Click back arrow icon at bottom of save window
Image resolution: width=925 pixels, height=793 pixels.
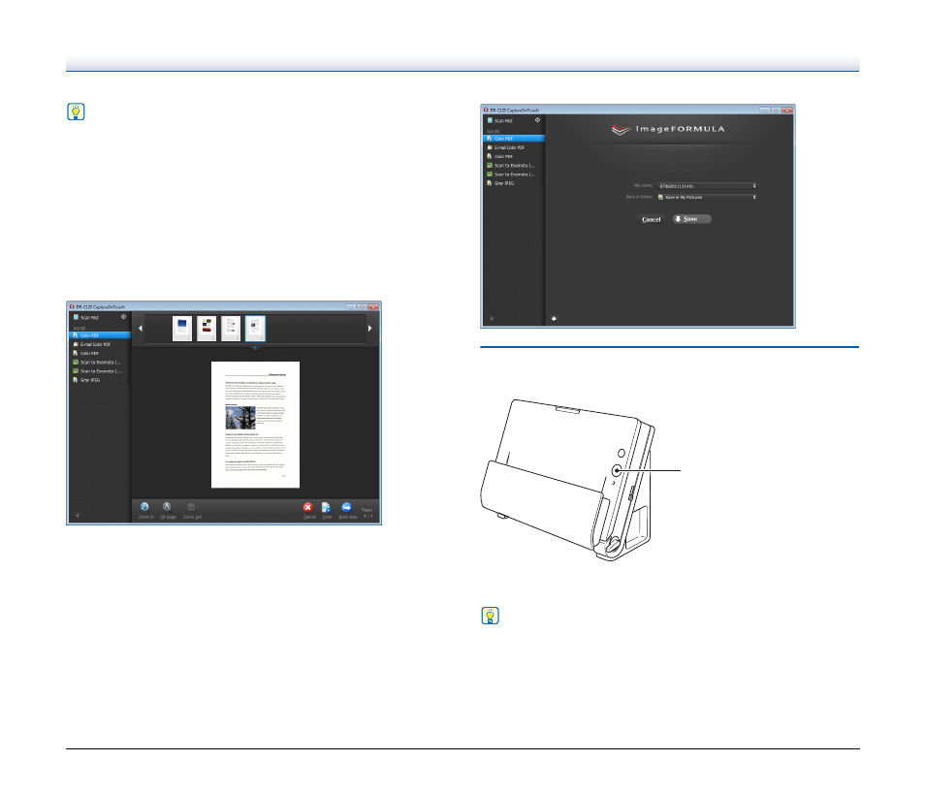[554, 319]
